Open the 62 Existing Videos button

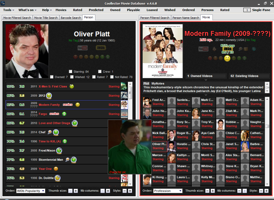(249, 76)
